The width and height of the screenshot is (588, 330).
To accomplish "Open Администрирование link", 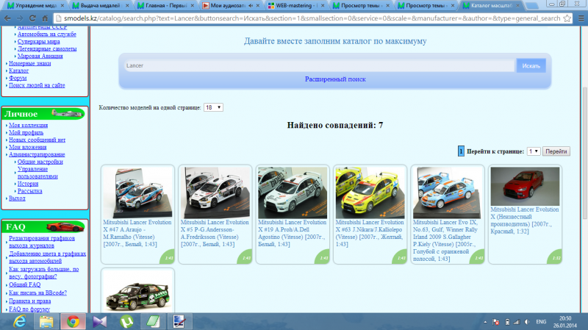I will click(37, 154).
